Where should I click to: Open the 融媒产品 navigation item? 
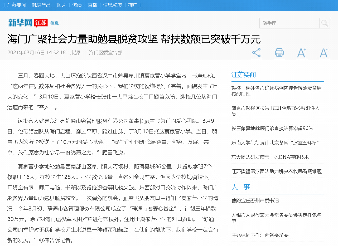coord(41,5)
